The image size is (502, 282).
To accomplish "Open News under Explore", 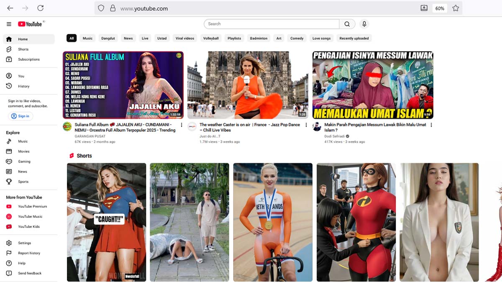I will (29, 171).
